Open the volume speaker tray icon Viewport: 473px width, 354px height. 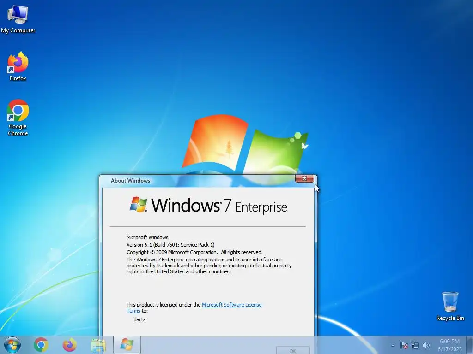tap(426, 345)
